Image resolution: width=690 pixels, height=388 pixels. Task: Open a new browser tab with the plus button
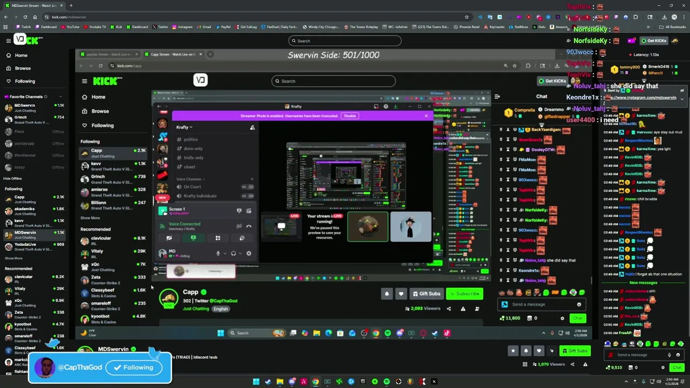coord(71,5)
